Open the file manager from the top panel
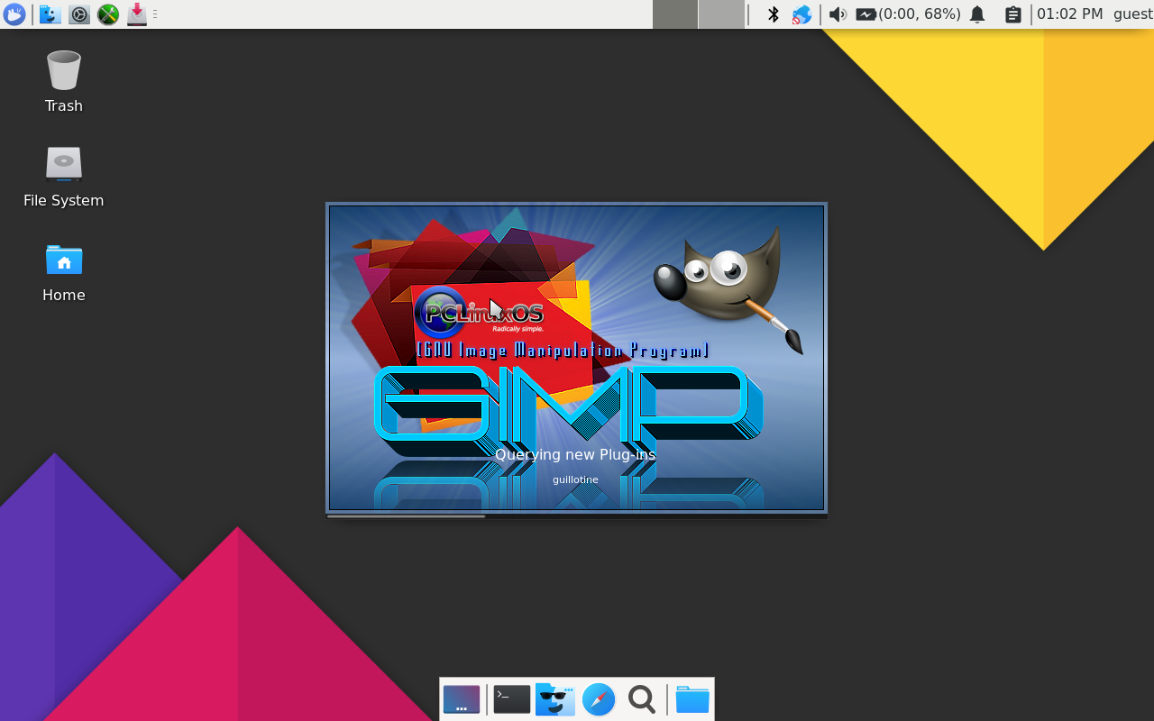Image resolution: width=1154 pixels, height=721 pixels. [50, 14]
